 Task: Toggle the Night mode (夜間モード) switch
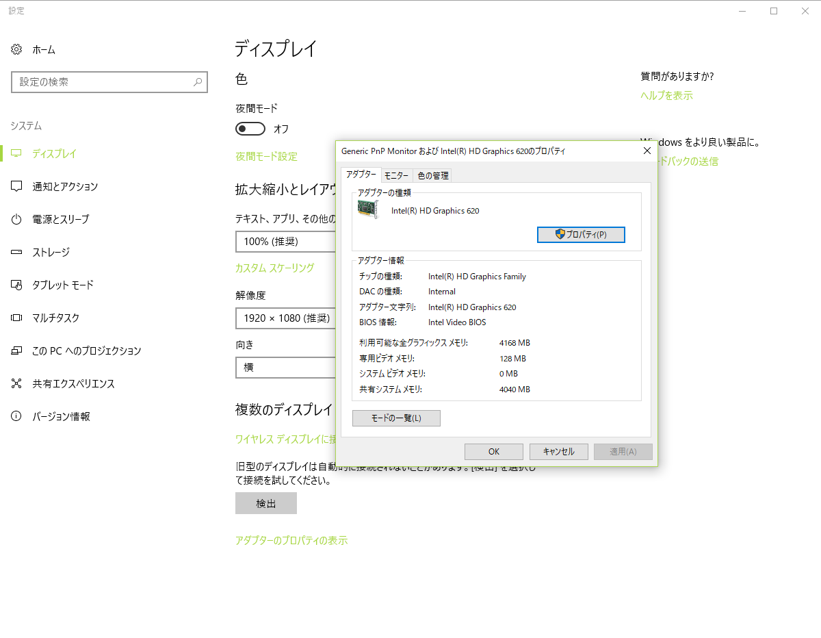(x=250, y=129)
